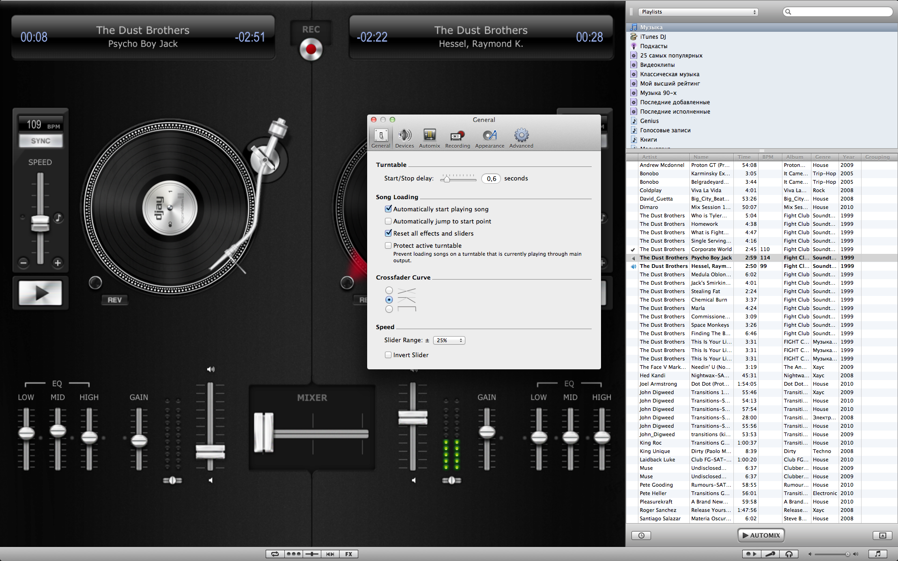Select the Coldplay Viva La Vida track
The height and width of the screenshot is (561, 898).
(x=762, y=190)
